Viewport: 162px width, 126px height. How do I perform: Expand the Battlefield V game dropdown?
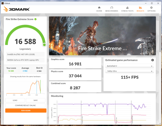pos(130,66)
